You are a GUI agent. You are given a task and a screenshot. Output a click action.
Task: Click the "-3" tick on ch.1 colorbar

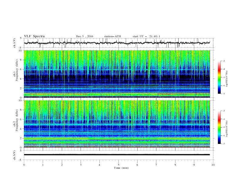tap(223, 61)
